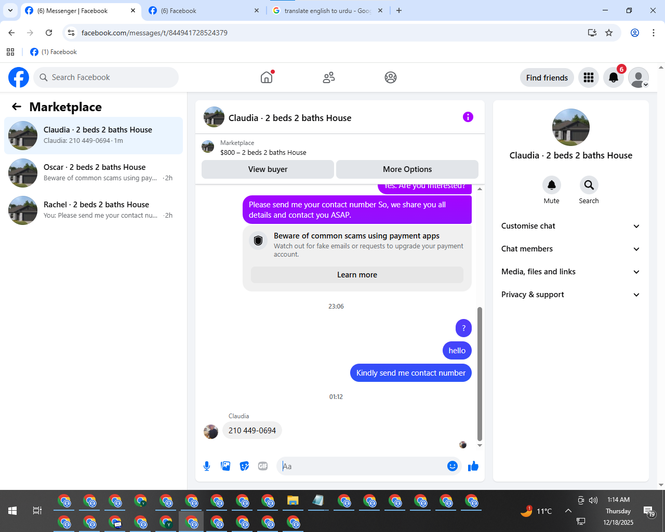Viewport: 665px width, 532px height.
Task: Expand Privacy & support section
Action: (x=571, y=295)
